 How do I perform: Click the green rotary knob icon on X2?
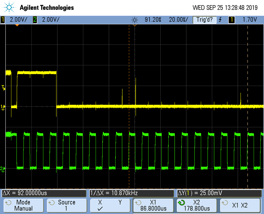click(x=182, y=203)
